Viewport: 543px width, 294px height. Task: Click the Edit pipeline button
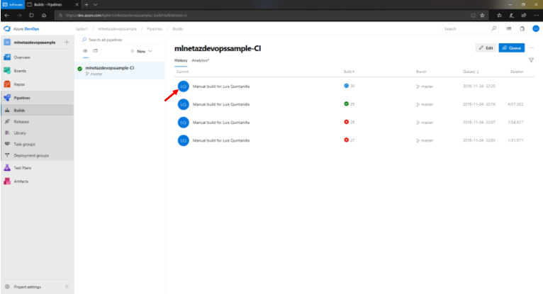tap(486, 47)
